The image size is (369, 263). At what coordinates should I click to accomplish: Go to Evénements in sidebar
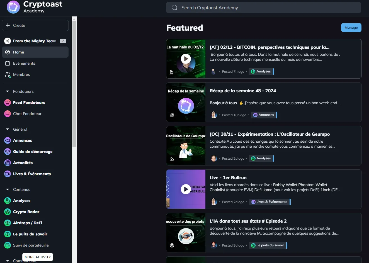click(x=24, y=63)
